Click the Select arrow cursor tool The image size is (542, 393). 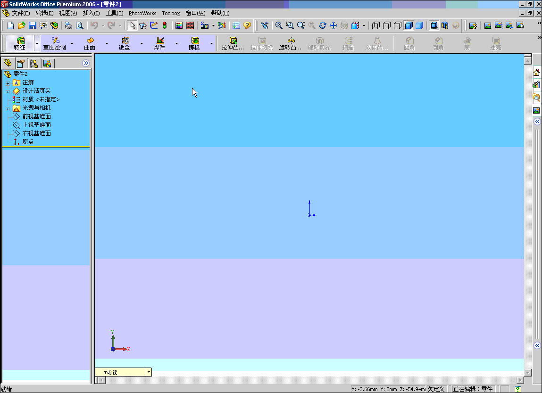pyautogui.click(x=133, y=25)
